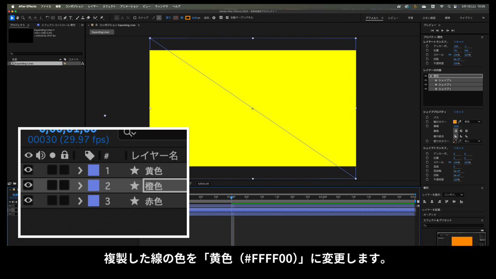Click the align top icon in 整列 panel
This screenshot has height=279, width=496.
[447, 202]
